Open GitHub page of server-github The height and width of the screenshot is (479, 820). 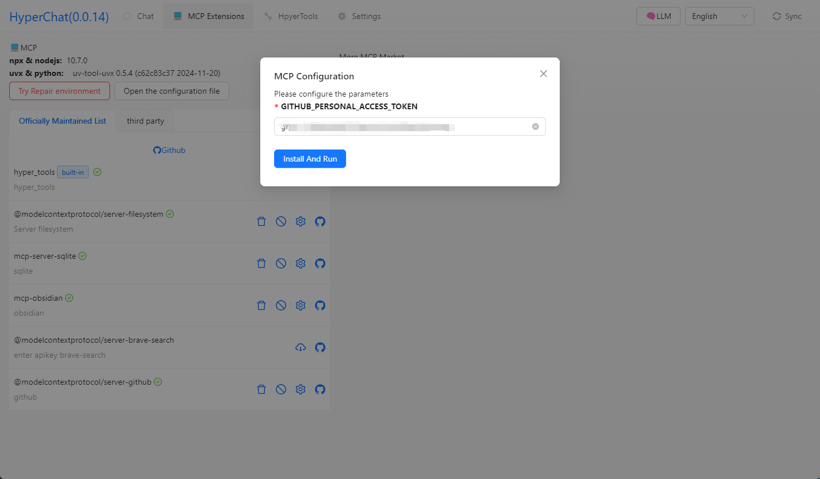(320, 389)
